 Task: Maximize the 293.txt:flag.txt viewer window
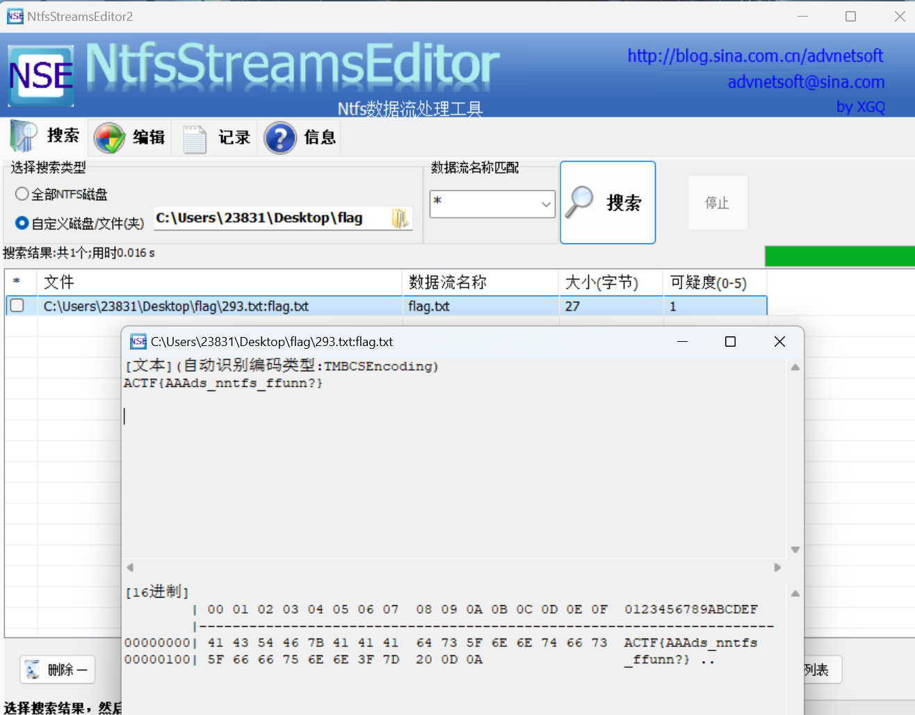coord(730,341)
